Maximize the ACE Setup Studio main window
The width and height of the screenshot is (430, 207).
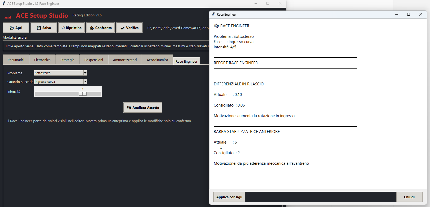point(268,4)
